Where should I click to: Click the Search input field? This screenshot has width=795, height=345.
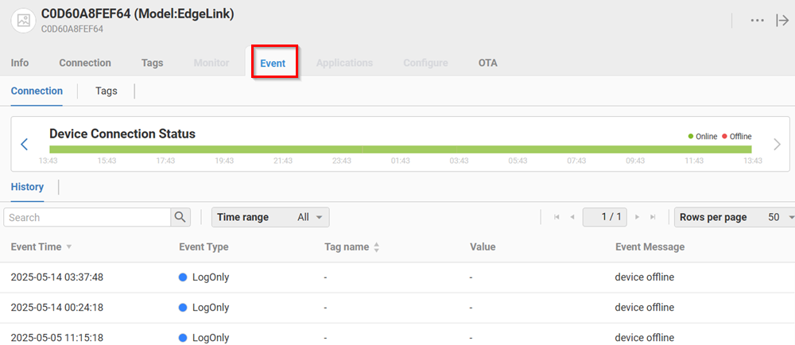coord(87,217)
